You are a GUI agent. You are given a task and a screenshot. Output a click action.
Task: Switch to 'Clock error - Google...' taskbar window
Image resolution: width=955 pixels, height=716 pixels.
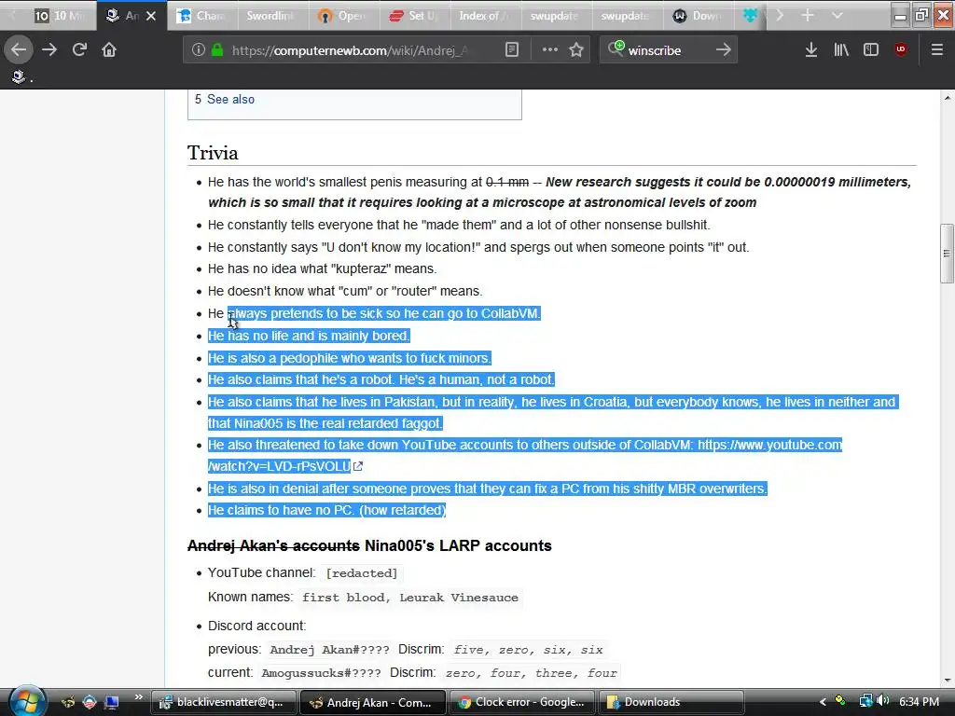pos(522,702)
